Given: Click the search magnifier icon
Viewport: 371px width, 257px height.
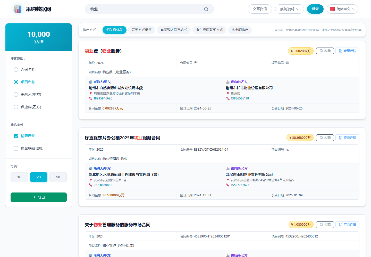Looking at the screenshot, I should pyautogui.click(x=206, y=9).
